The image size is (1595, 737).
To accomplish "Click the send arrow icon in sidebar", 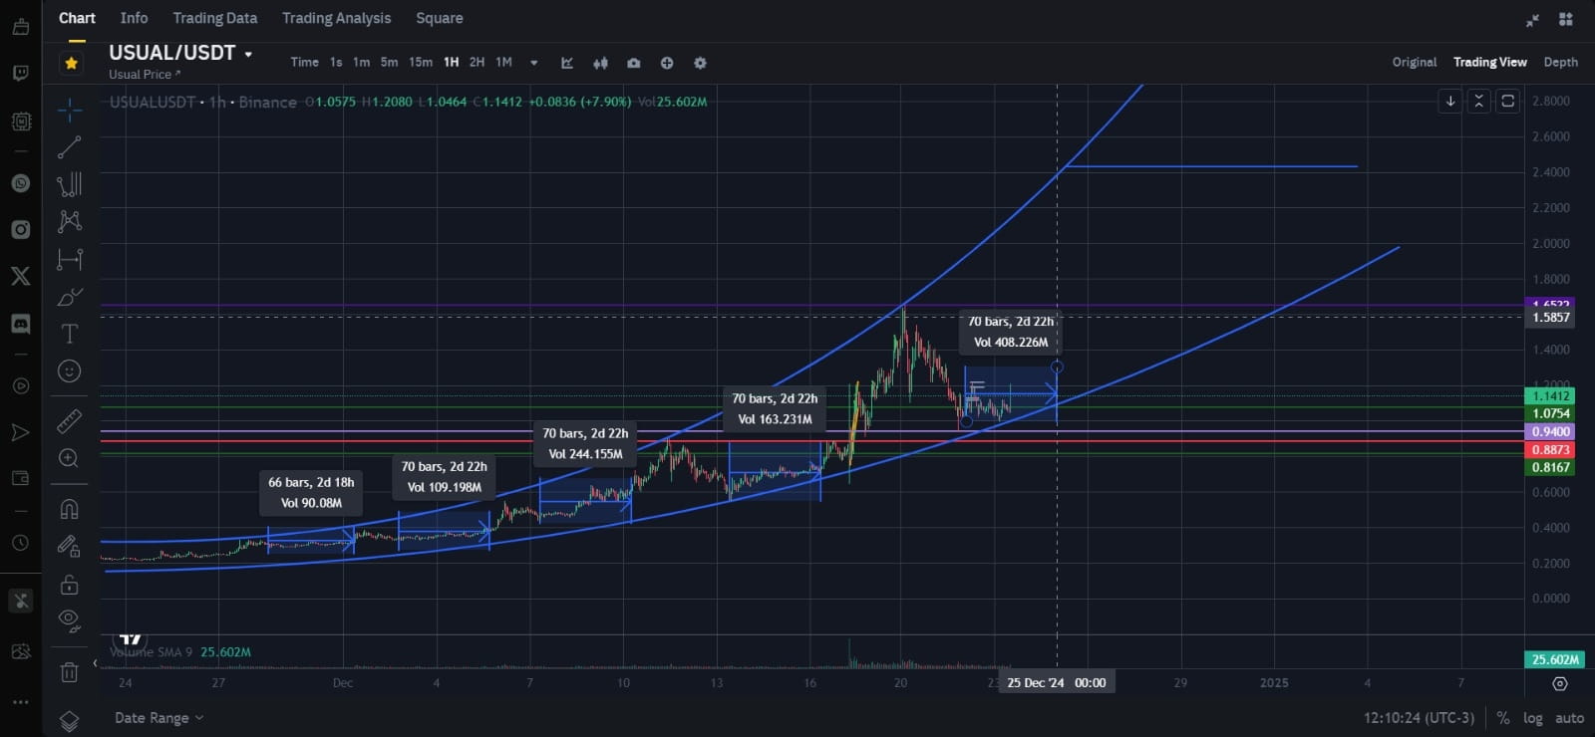I will (x=21, y=432).
